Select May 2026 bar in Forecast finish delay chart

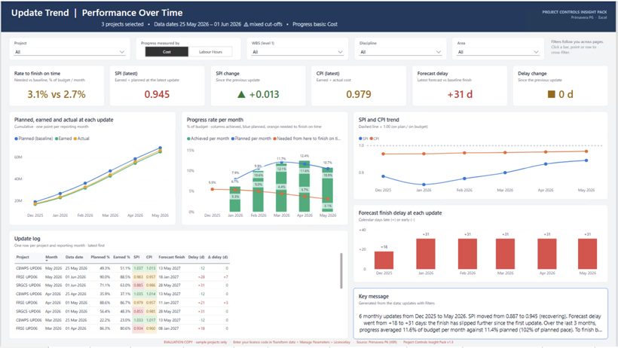[x=587, y=254]
